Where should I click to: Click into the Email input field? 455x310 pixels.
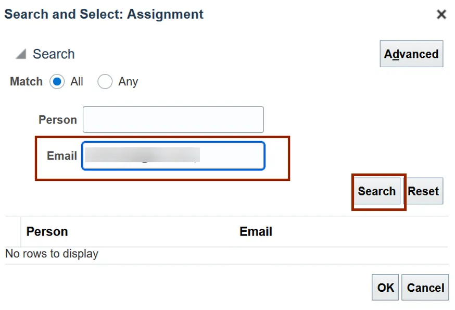pyautogui.click(x=173, y=156)
